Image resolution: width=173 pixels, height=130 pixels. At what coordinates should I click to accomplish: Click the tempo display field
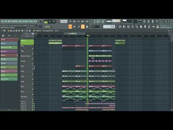[x=64, y=22]
